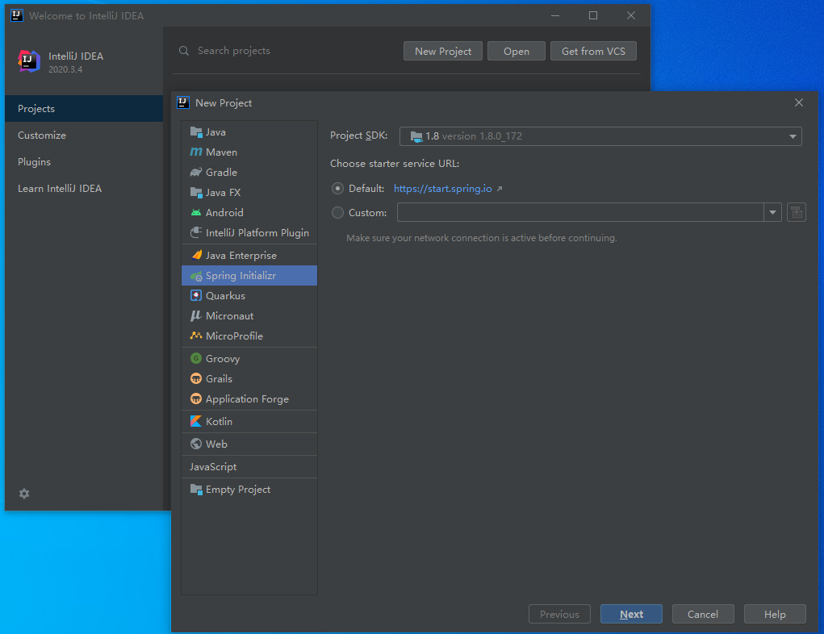Open Learn IntelliJ IDEA tab

pos(84,189)
